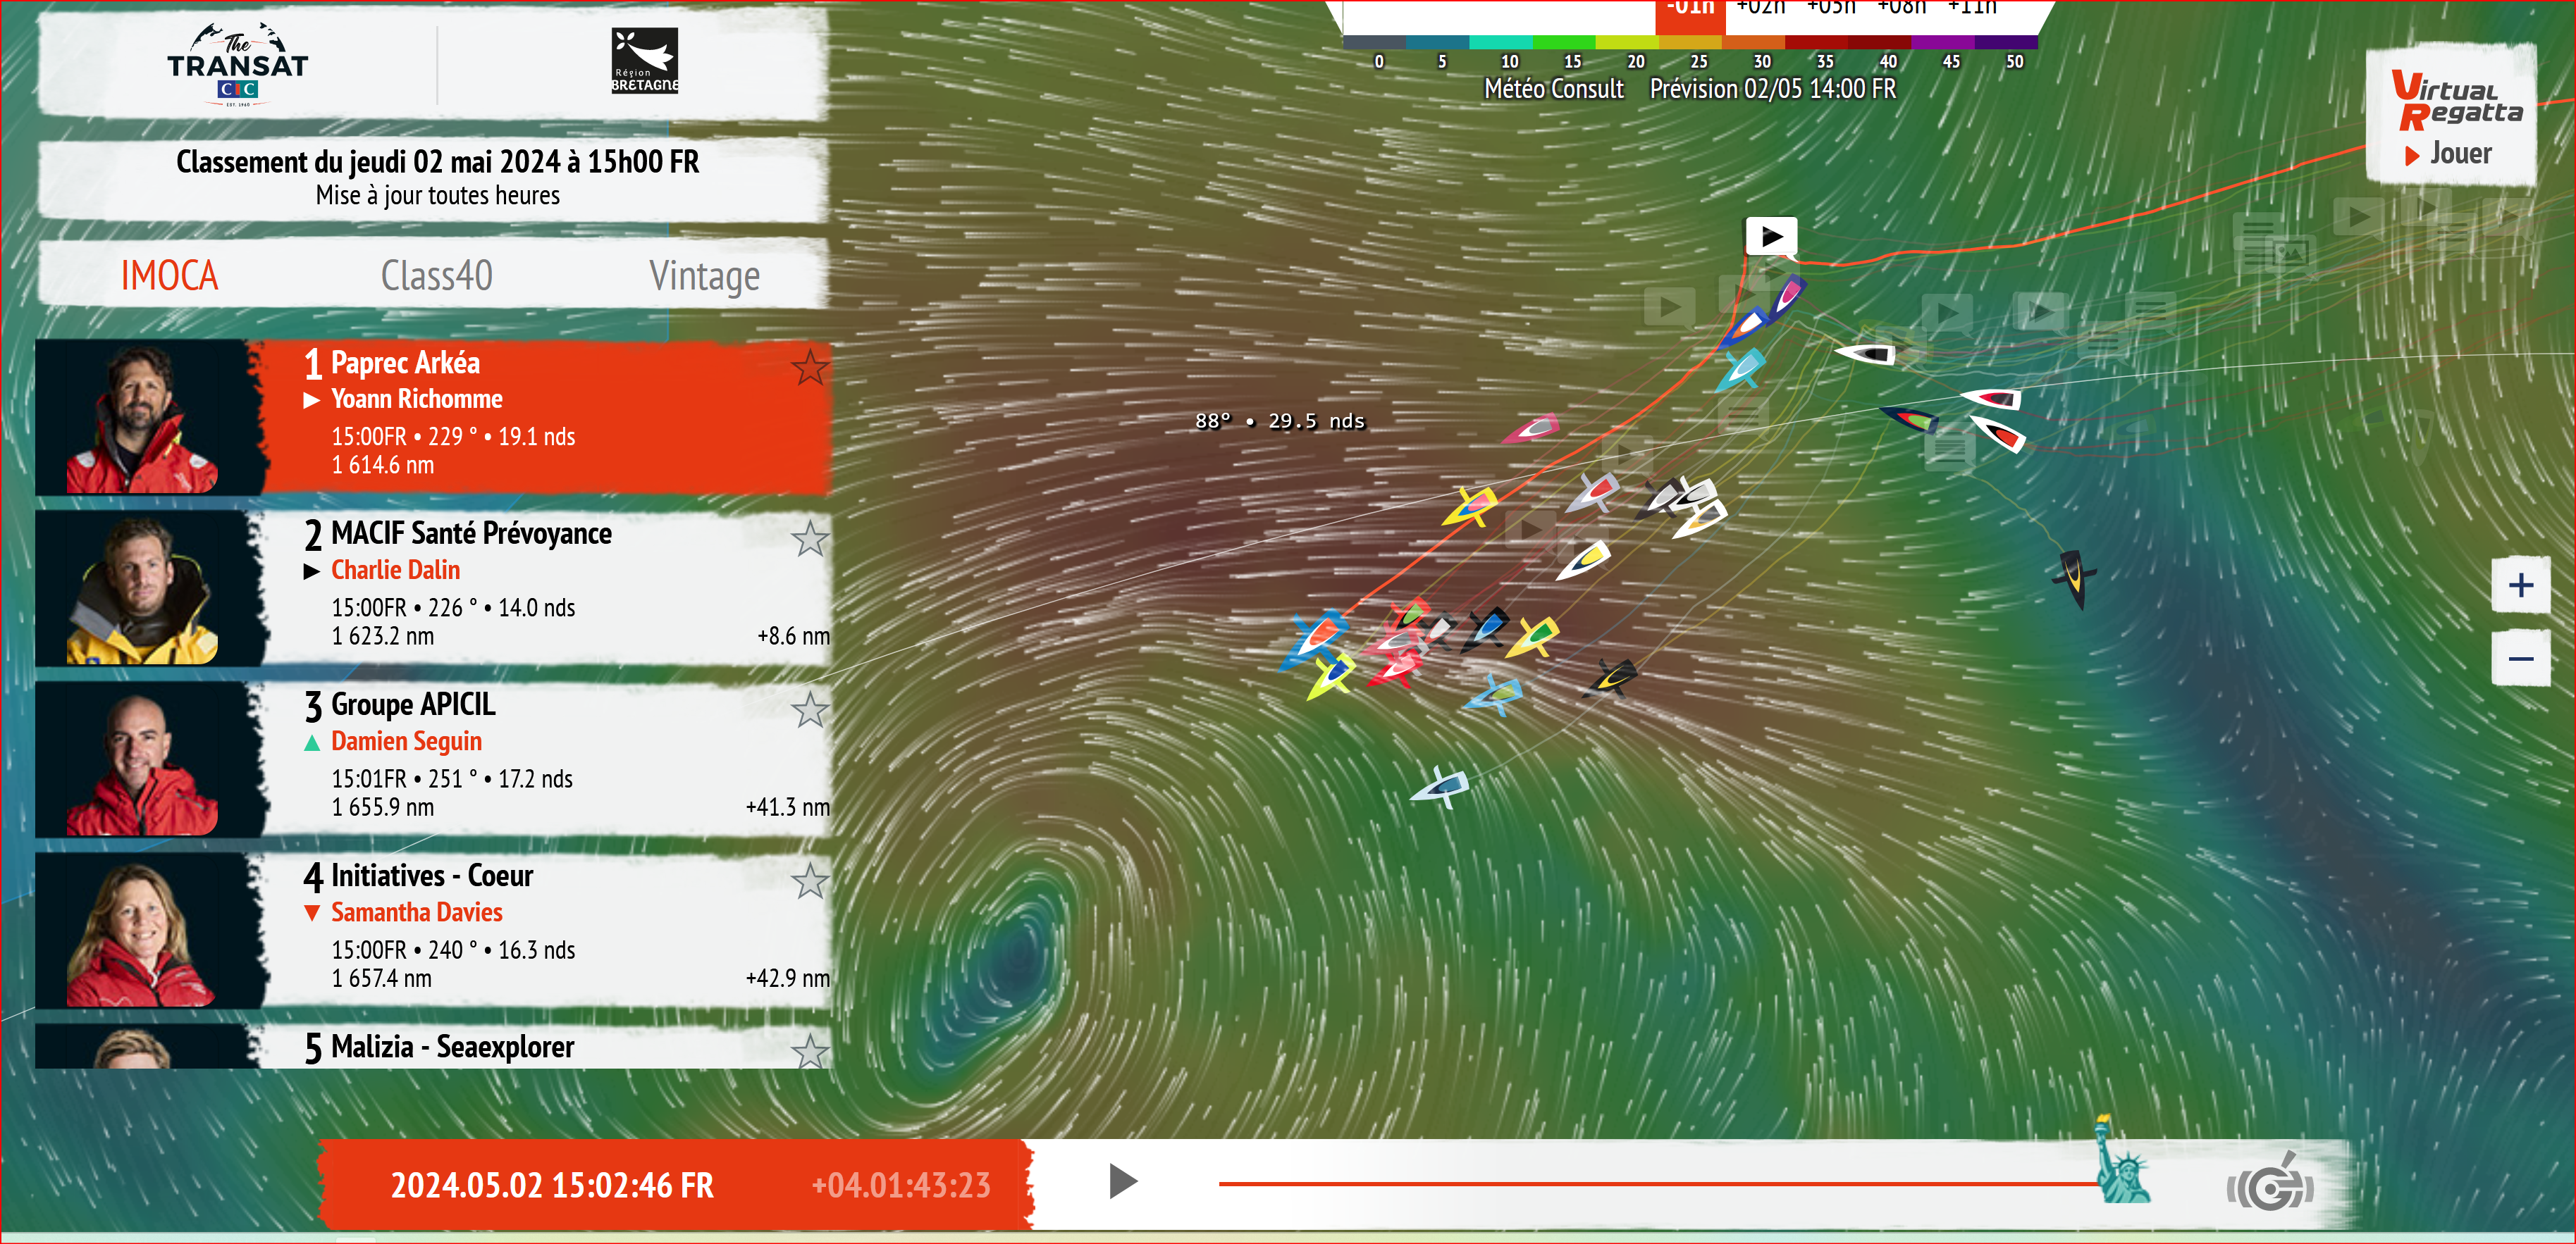Toggle favorite star for Groupe APICIL
The width and height of the screenshot is (2576, 1244).
[x=810, y=709]
